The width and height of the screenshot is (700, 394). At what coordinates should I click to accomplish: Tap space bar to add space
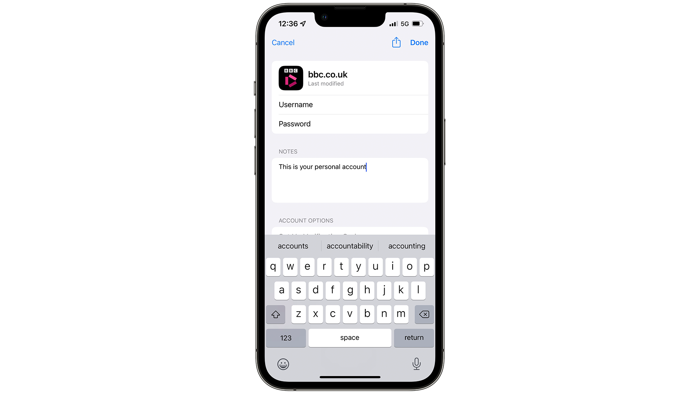click(350, 337)
